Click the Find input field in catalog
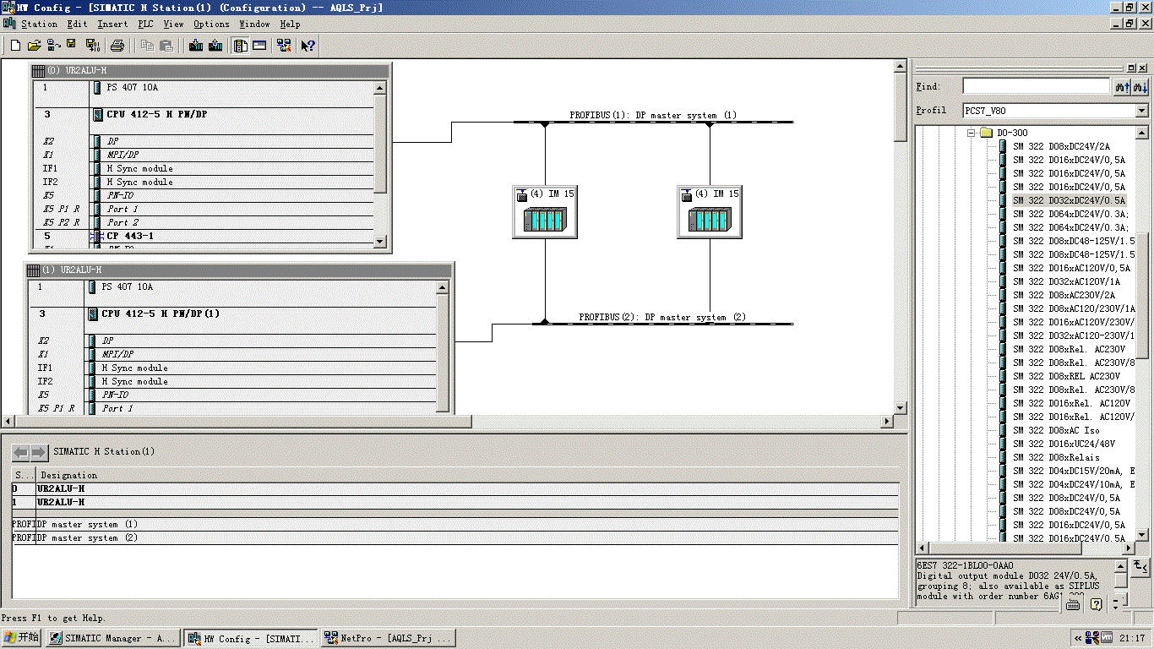1154x649 pixels. (1036, 86)
